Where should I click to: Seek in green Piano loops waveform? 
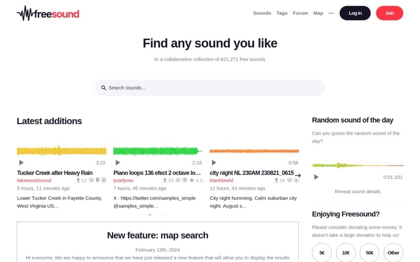click(158, 151)
